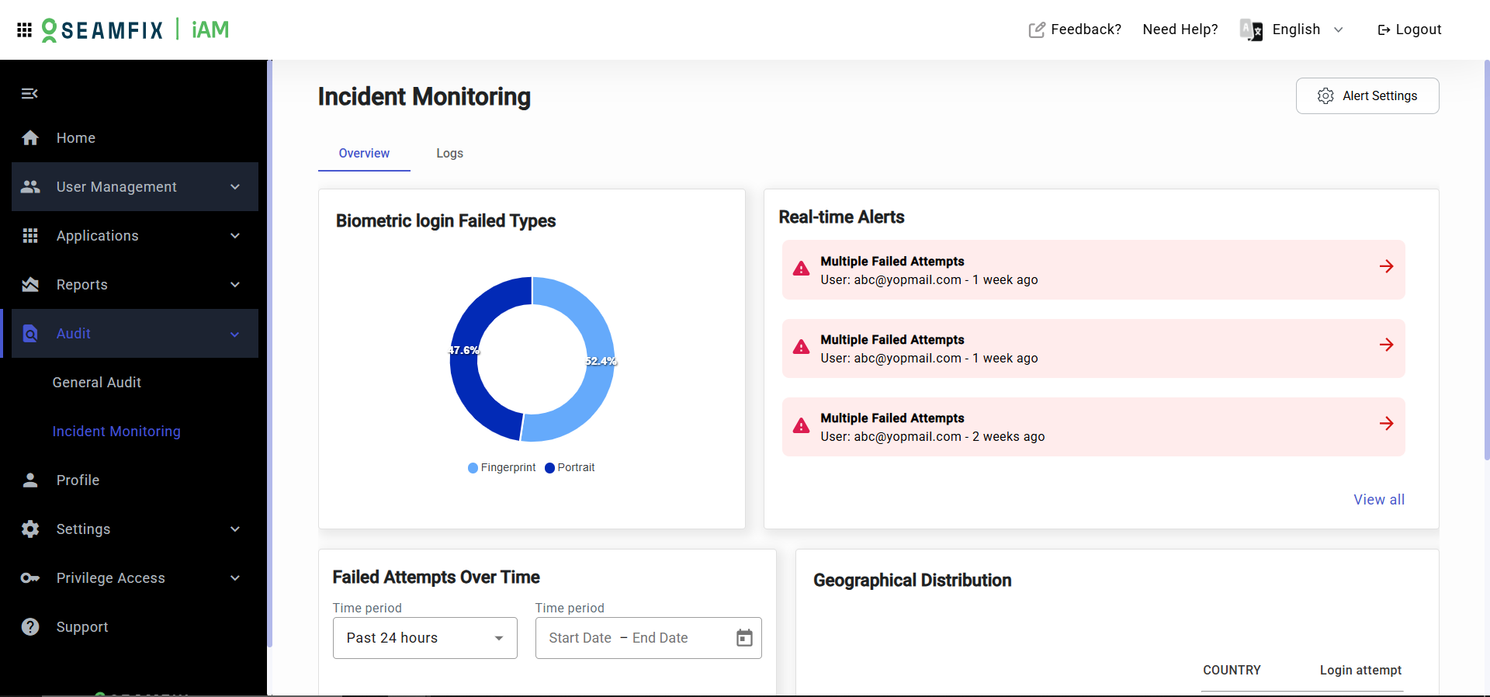Click the Support question mark icon
The image size is (1490, 697).
pyautogui.click(x=30, y=627)
